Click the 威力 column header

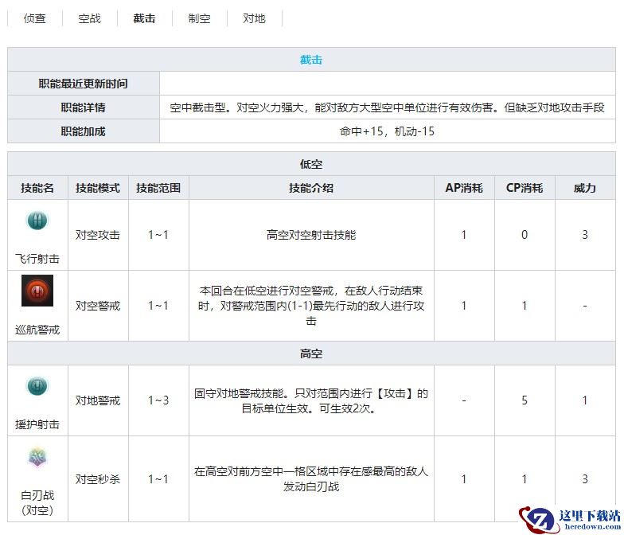[585, 189]
